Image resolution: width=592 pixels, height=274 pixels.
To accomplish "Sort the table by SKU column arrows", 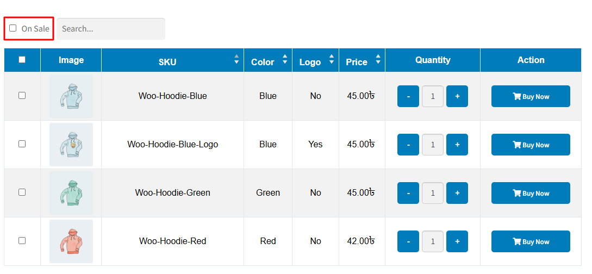I will coord(236,60).
